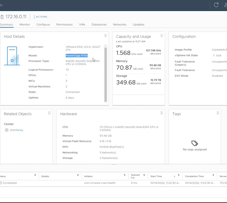Grab the Host Details card drag handle
This screenshot has height=203, width=227.
106,36
